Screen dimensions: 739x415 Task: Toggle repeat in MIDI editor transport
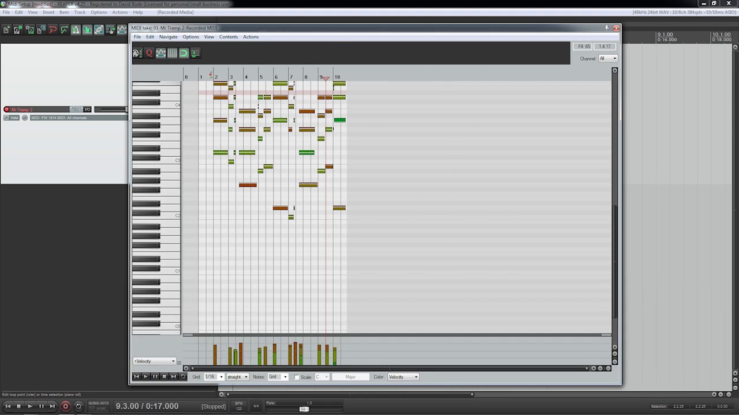click(183, 377)
